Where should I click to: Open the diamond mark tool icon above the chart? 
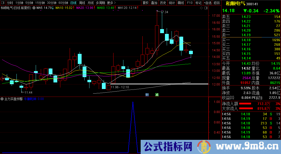(201, 8)
